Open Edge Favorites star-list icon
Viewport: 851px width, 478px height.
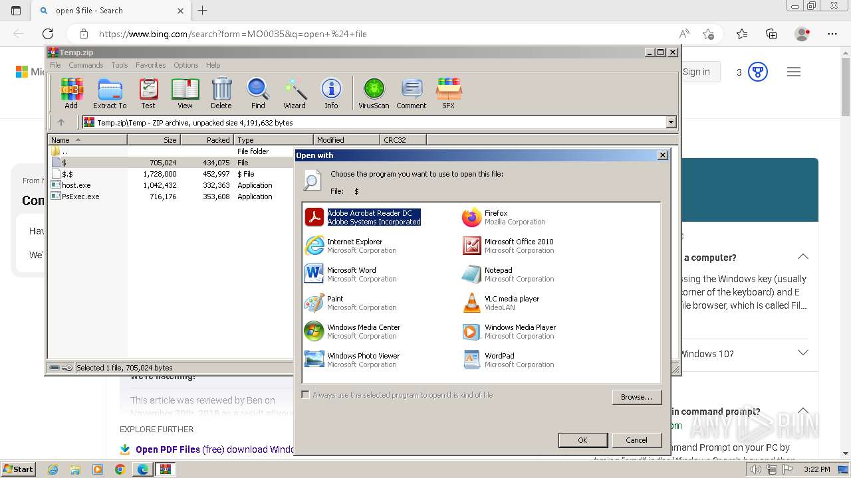click(742, 34)
